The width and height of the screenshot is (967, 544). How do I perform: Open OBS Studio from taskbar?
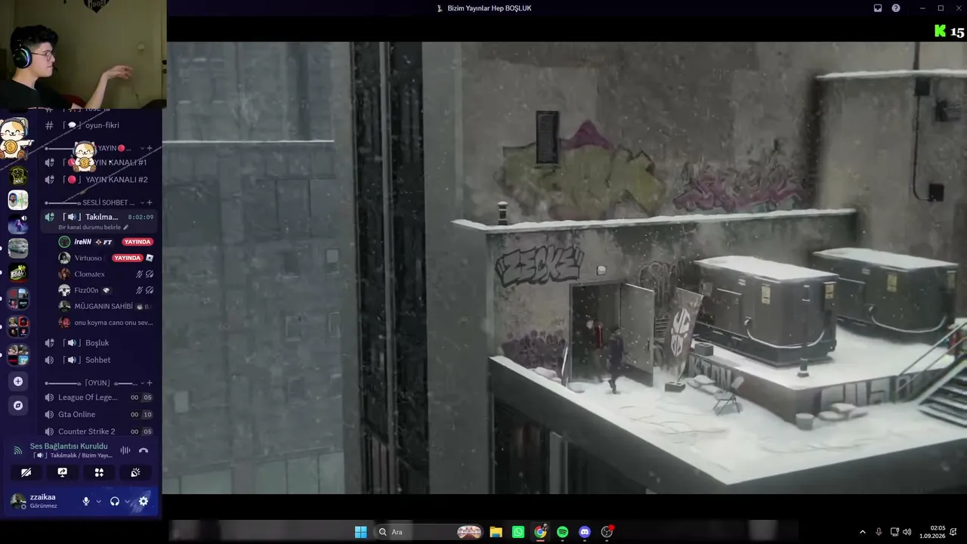pyautogui.click(x=607, y=532)
